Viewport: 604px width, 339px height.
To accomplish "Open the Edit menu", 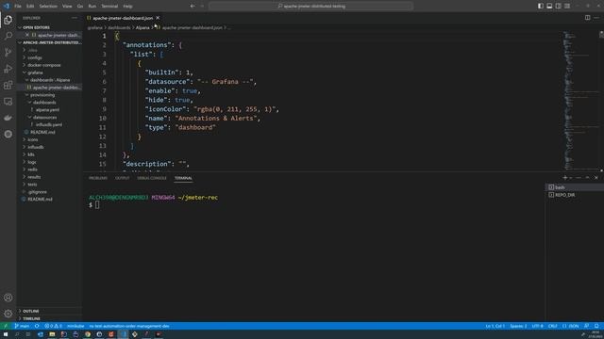I will click(x=30, y=7).
